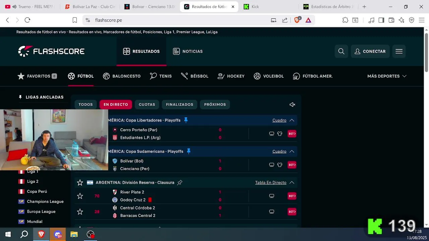Viewport: 429px width, 241px height.
Task: Open Brave Shields icon
Action: [297, 20]
